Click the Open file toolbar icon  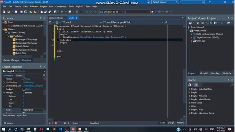[x=8, y=12]
